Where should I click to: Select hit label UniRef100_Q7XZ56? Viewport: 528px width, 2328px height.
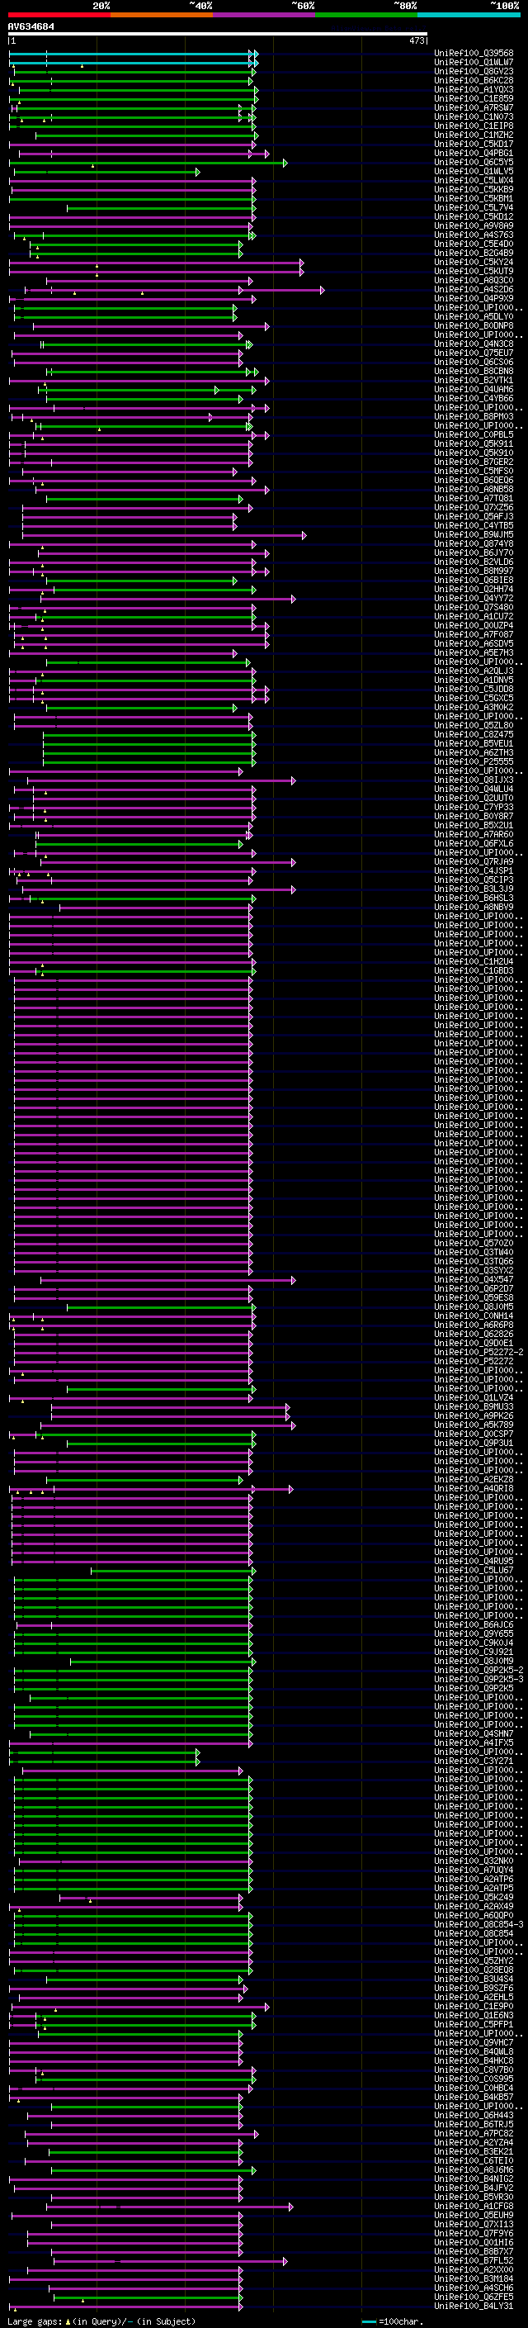pyautogui.click(x=474, y=508)
